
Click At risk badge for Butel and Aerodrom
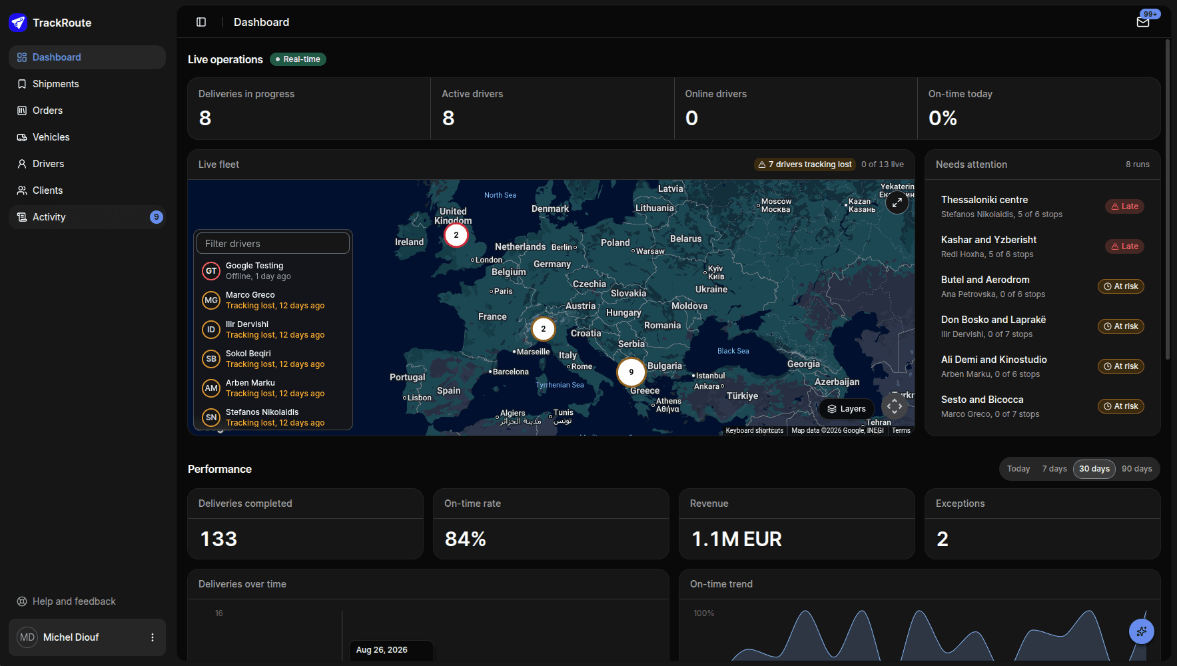tap(1121, 286)
